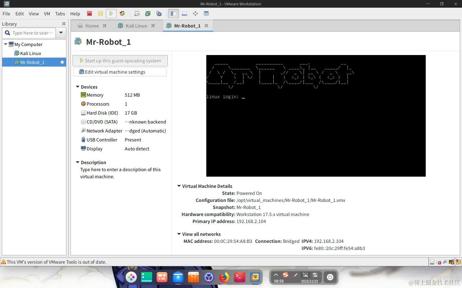Collapse the Devices section
The image size is (462, 288).
tap(78, 87)
